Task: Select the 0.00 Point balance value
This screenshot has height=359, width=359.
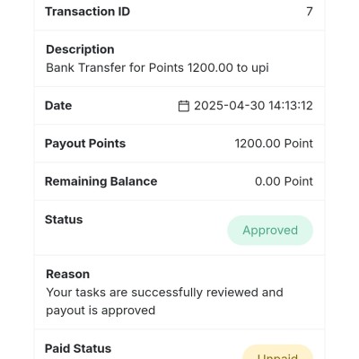Action: 284,181
